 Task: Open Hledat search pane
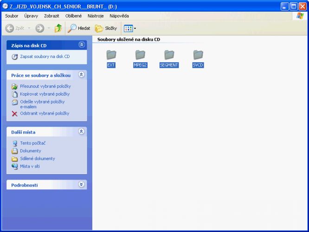click(79, 28)
